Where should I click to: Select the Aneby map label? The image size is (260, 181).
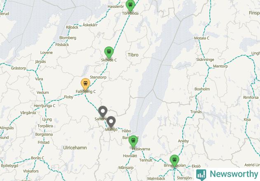pos(183,141)
